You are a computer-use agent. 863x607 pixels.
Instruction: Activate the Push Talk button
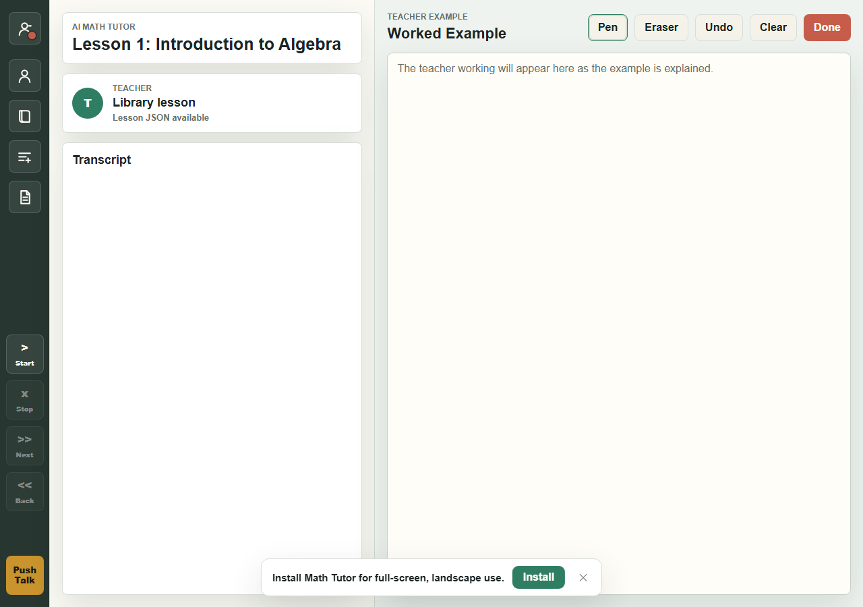click(25, 575)
